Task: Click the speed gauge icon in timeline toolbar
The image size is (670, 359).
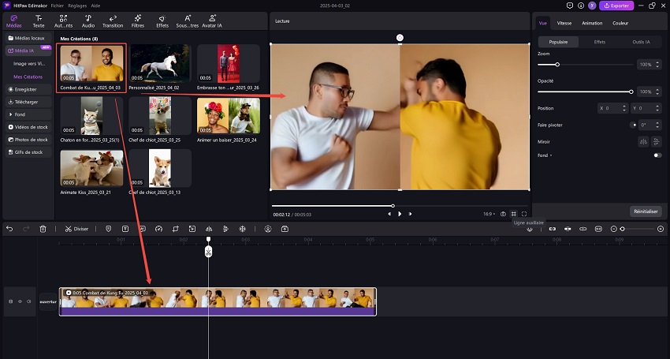Action: [x=158, y=229]
